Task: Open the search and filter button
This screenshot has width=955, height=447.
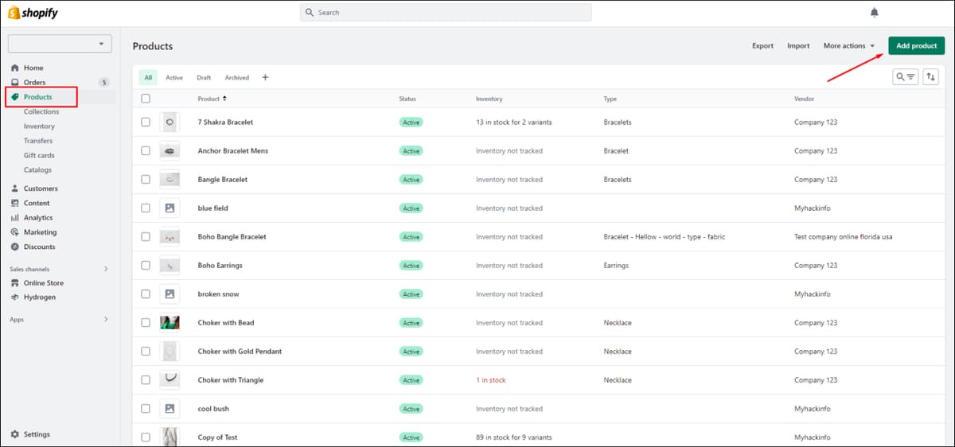Action: click(x=905, y=76)
